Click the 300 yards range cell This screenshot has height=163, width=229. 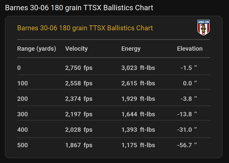click(x=22, y=114)
